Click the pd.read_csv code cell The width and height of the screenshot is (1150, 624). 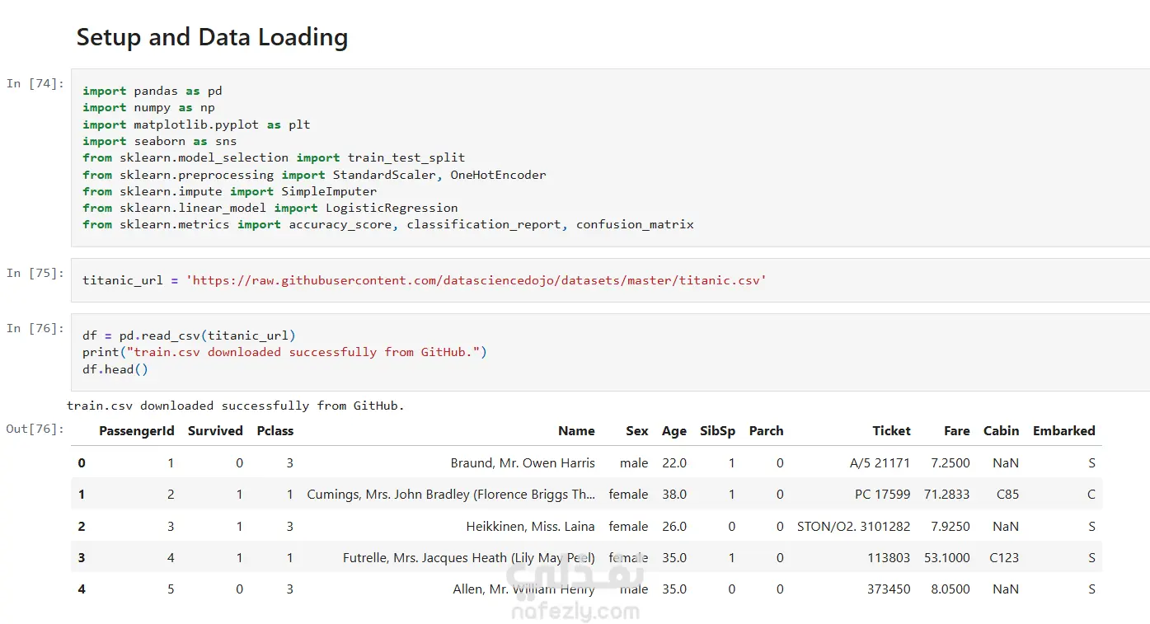610,352
